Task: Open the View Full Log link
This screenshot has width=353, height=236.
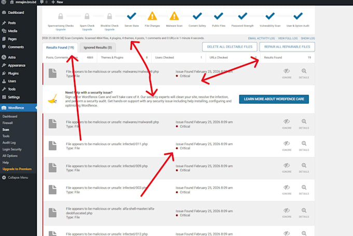Action: pyautogui.click(x=288, y=38)
